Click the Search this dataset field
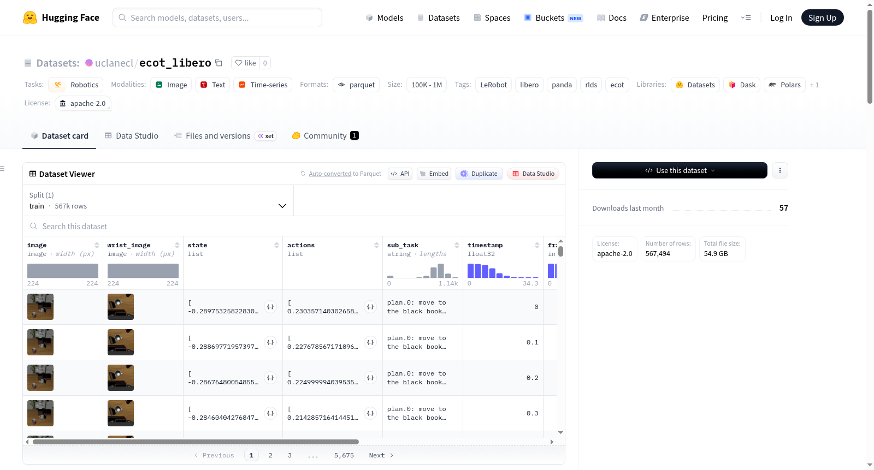This screenshot has height=470, width=874. 294,226
